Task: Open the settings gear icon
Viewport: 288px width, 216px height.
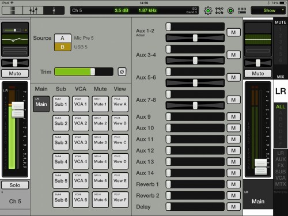Action: pos(208,10)
